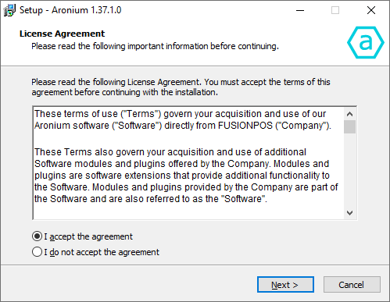This screenshot has height=302, width=390.
Task: Click the Aronium hexagon logo
Action: 366,42
